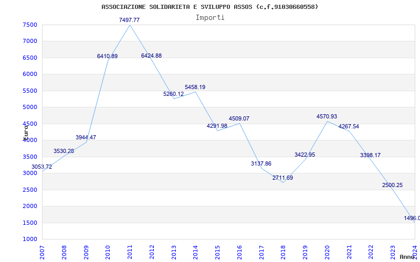Click the 2019 x-axis year label
The height and width of the screenshot is (262, 420).
click(305, 252)
